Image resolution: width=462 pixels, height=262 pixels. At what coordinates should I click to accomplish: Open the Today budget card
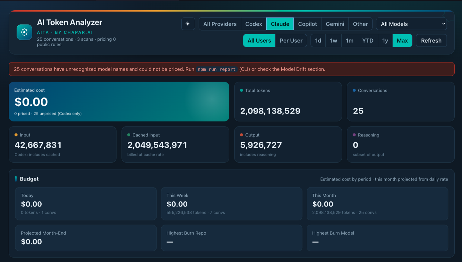pyautogui.click(x=86, y=204)
